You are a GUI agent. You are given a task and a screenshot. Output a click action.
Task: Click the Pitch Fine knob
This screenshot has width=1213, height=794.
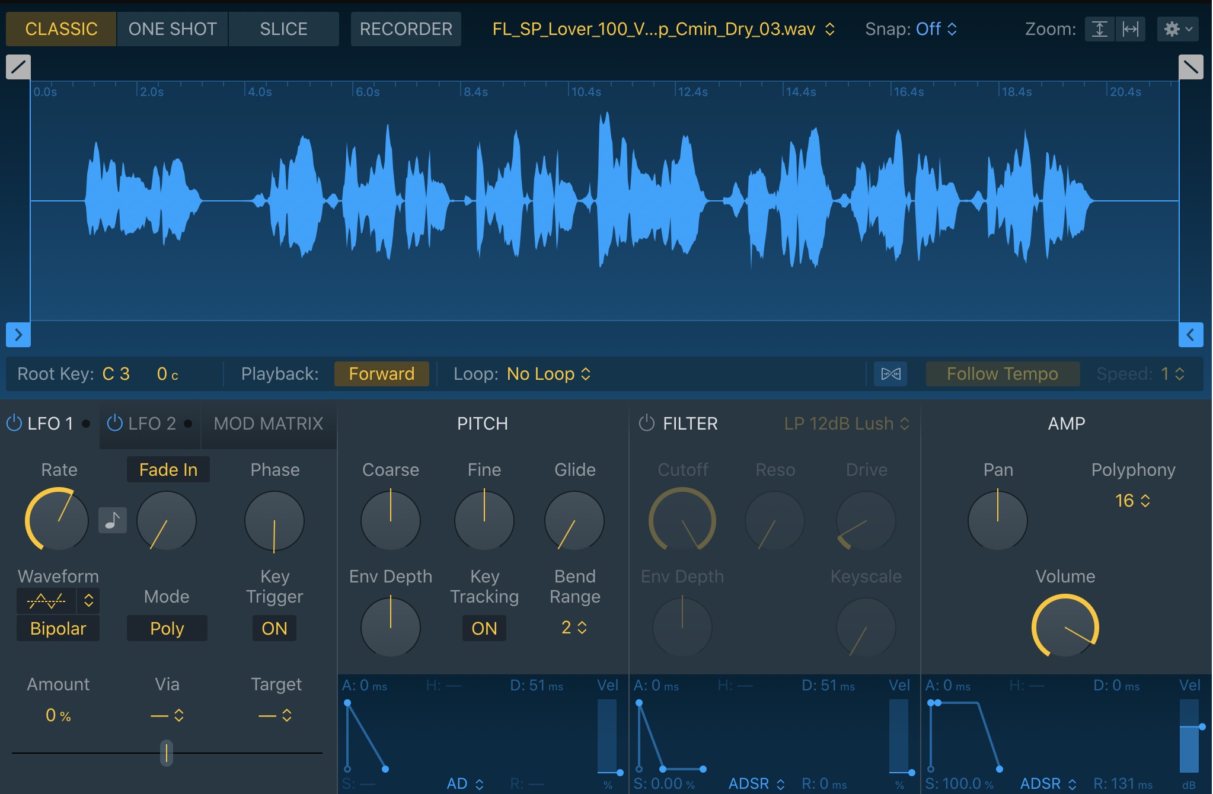coord(484,520)
